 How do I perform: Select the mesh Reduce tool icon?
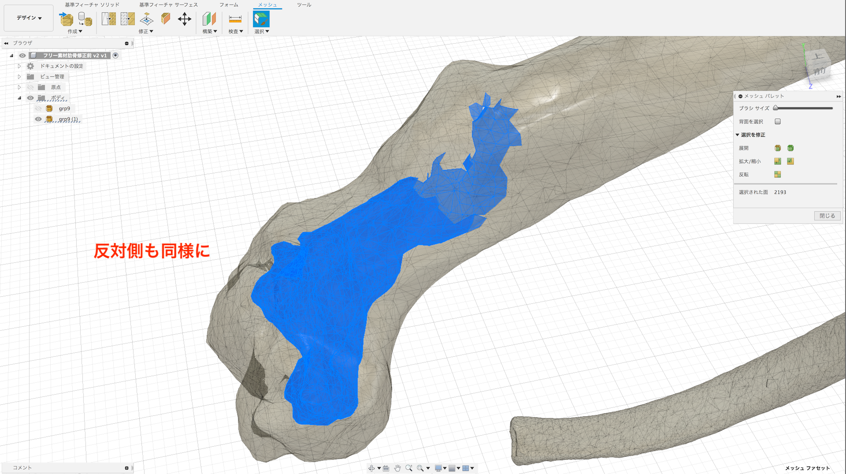click(x=128, y=19)
